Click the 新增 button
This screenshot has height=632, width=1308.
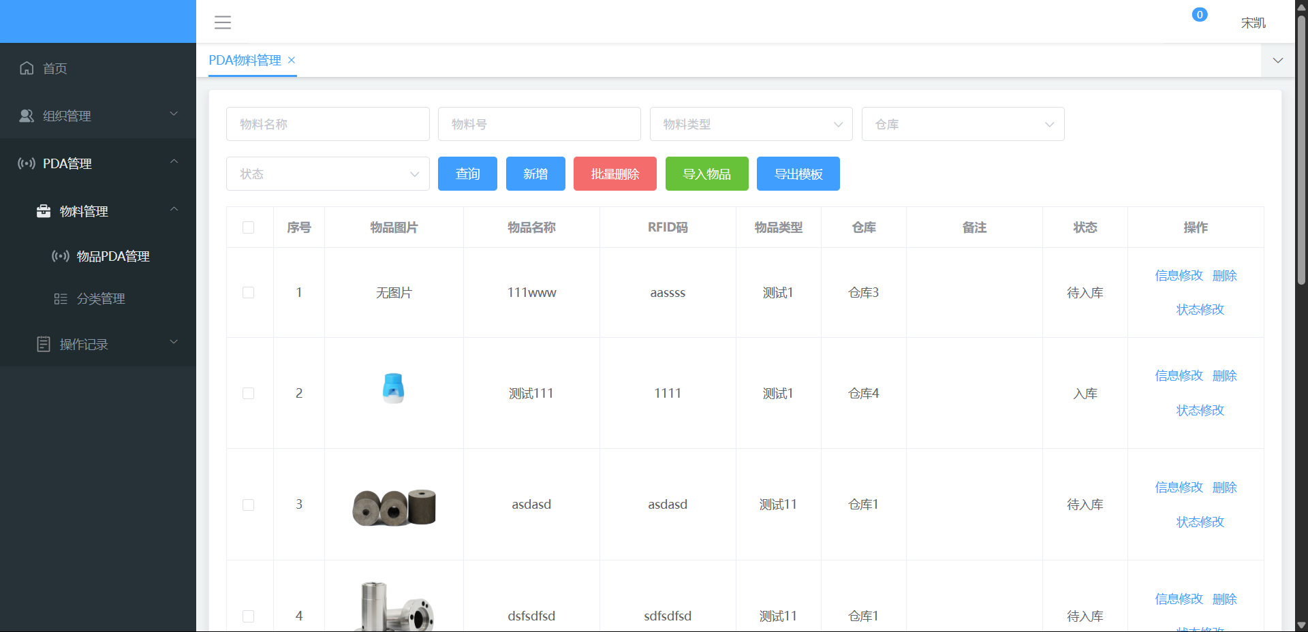click(x=535, y=174)
